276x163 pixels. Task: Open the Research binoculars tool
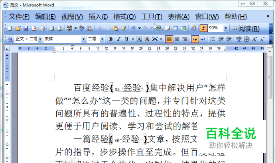pyautogui.click(x=90, y=28)
